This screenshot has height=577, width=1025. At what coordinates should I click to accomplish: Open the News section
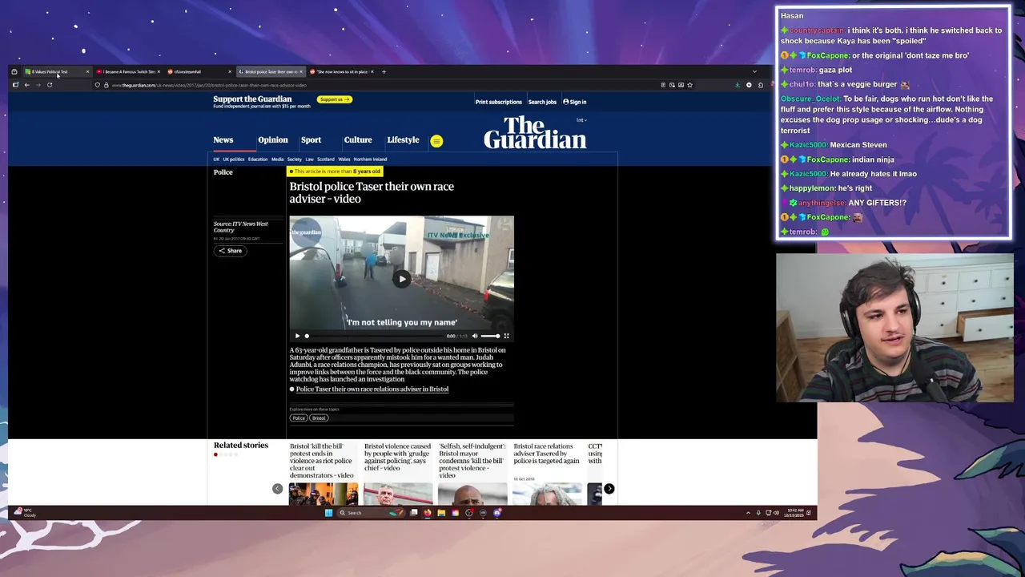coord(223,140)
